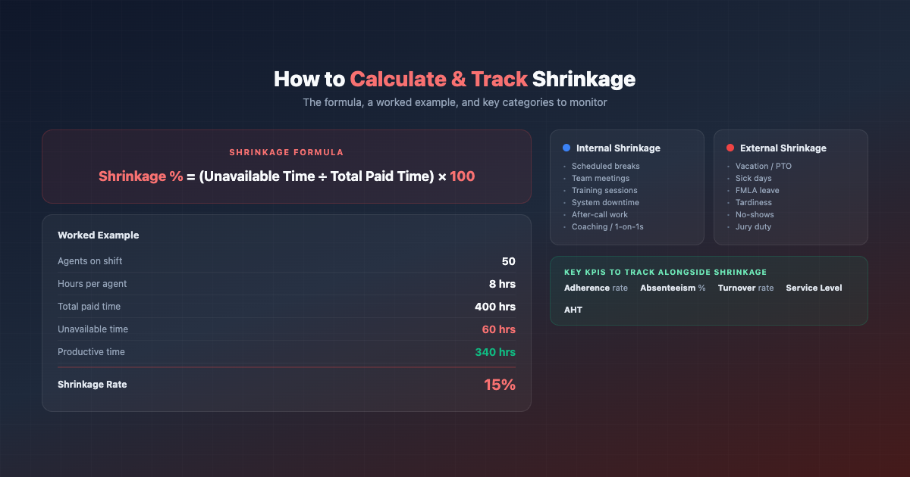
Task: Toggle the Scheduled breaks list item
Action: tap(605, 166)
